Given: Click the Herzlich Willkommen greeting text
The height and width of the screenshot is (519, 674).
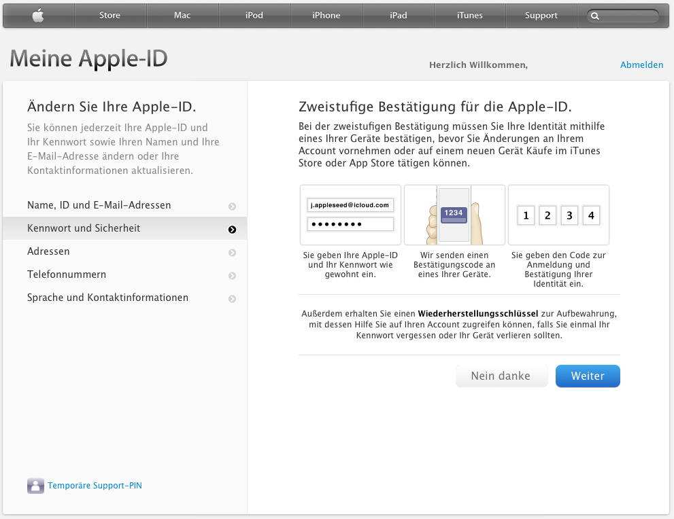Looking at the screenshot, I should click(478, 65).
